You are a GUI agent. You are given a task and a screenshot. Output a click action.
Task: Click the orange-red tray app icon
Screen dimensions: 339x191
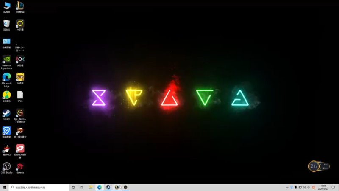point(314,188)
